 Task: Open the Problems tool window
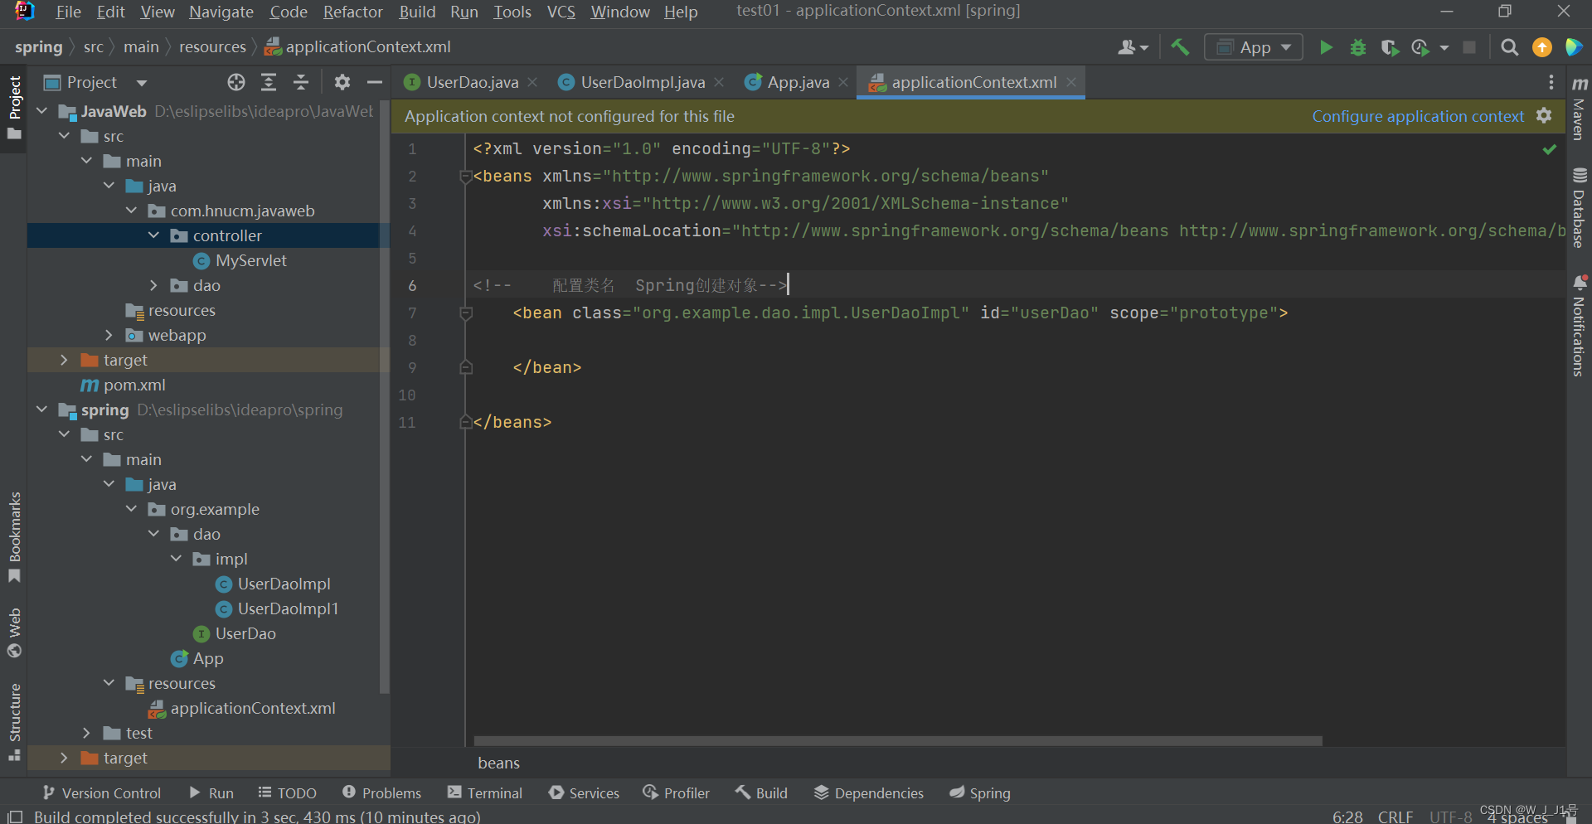pos(381,793)
